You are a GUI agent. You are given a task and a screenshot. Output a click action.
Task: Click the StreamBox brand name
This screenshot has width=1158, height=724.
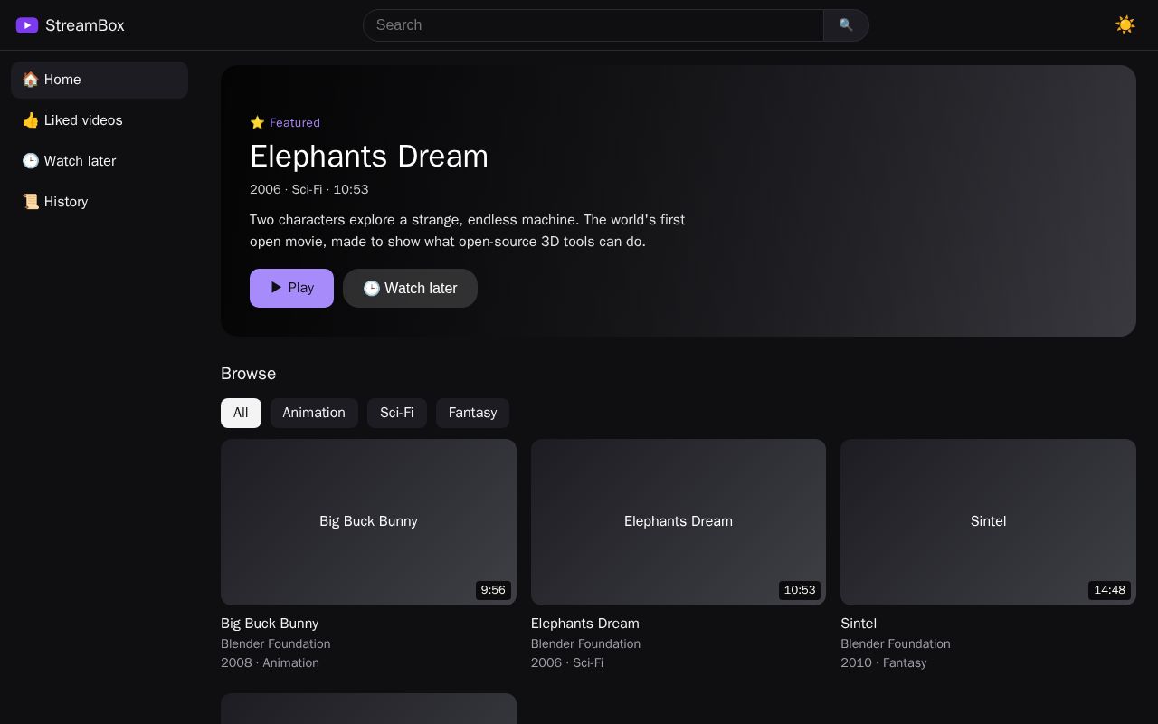(x=85, y=25)
